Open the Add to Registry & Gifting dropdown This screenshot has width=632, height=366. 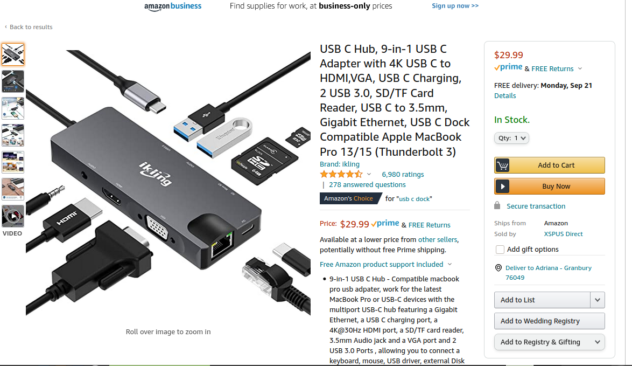(x=550, y=342)
